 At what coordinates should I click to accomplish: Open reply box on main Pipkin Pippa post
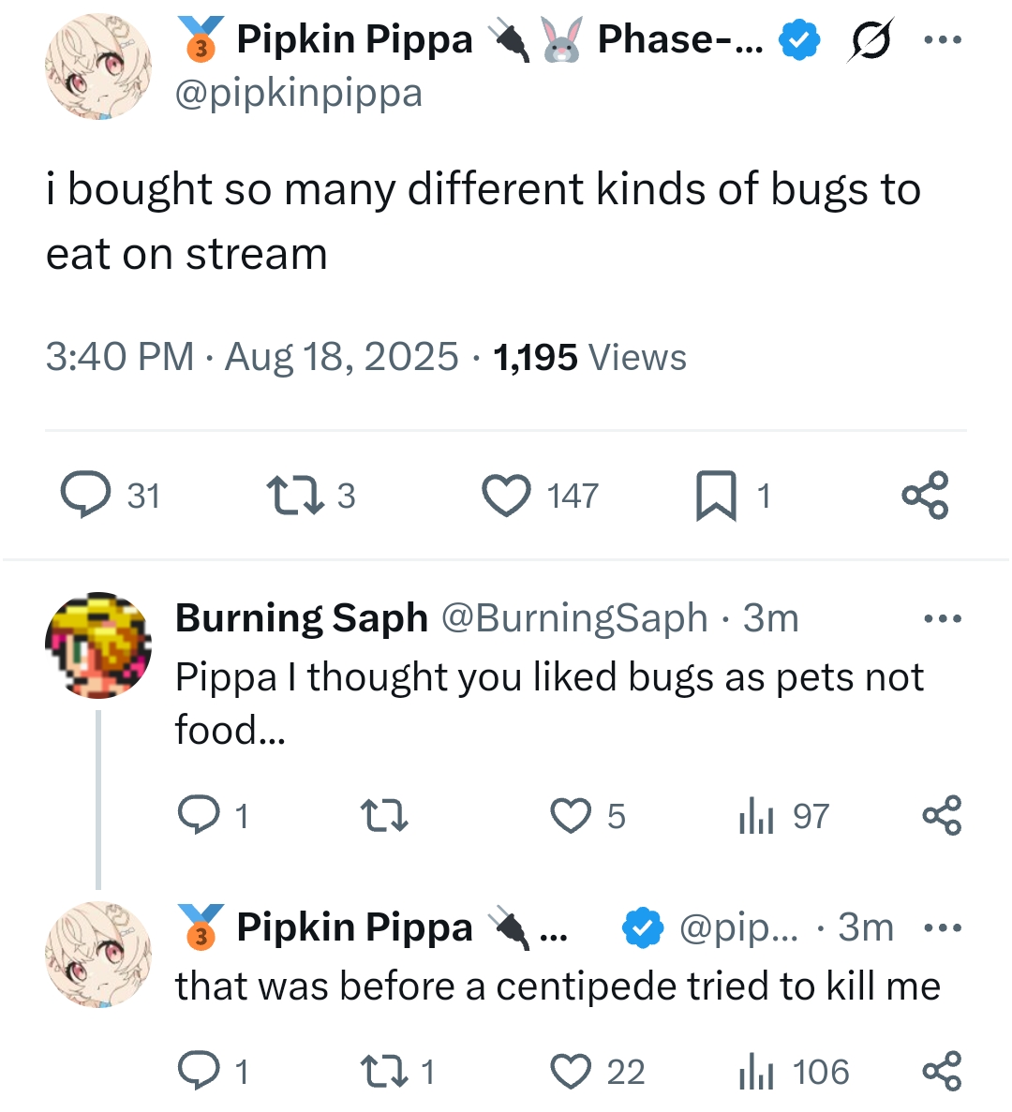(87, 495)
